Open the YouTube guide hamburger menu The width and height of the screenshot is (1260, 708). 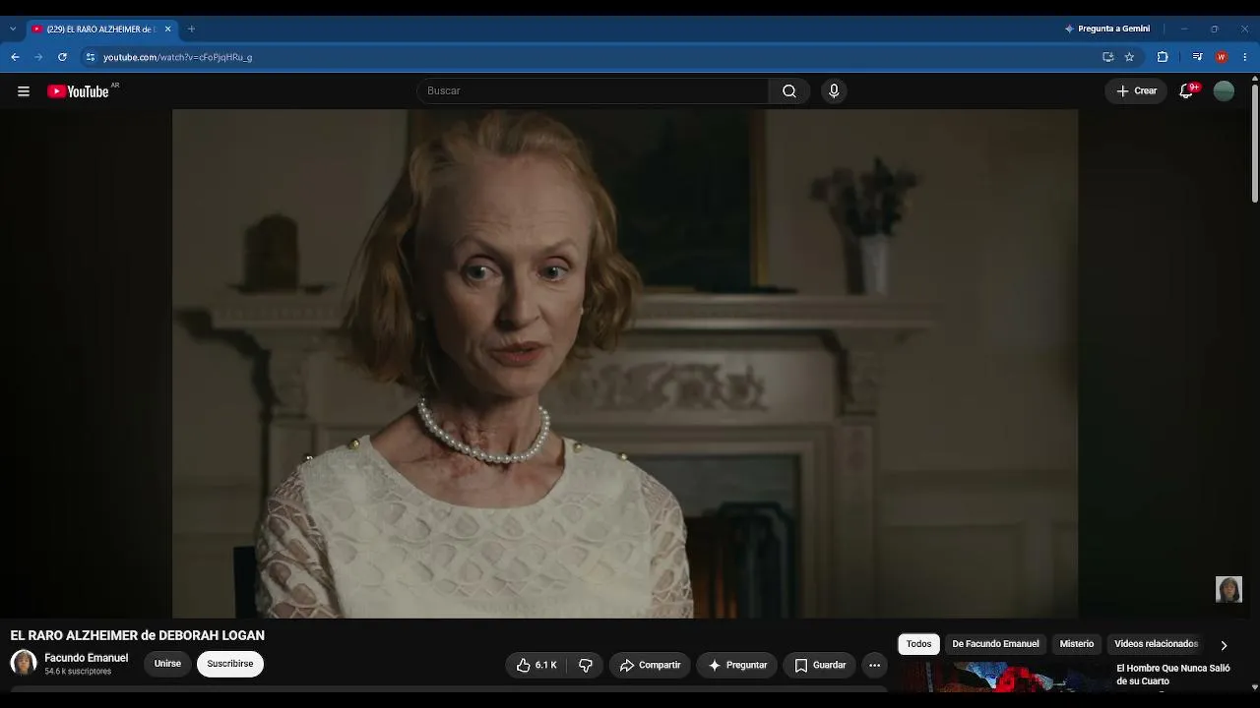click(24, 91)
